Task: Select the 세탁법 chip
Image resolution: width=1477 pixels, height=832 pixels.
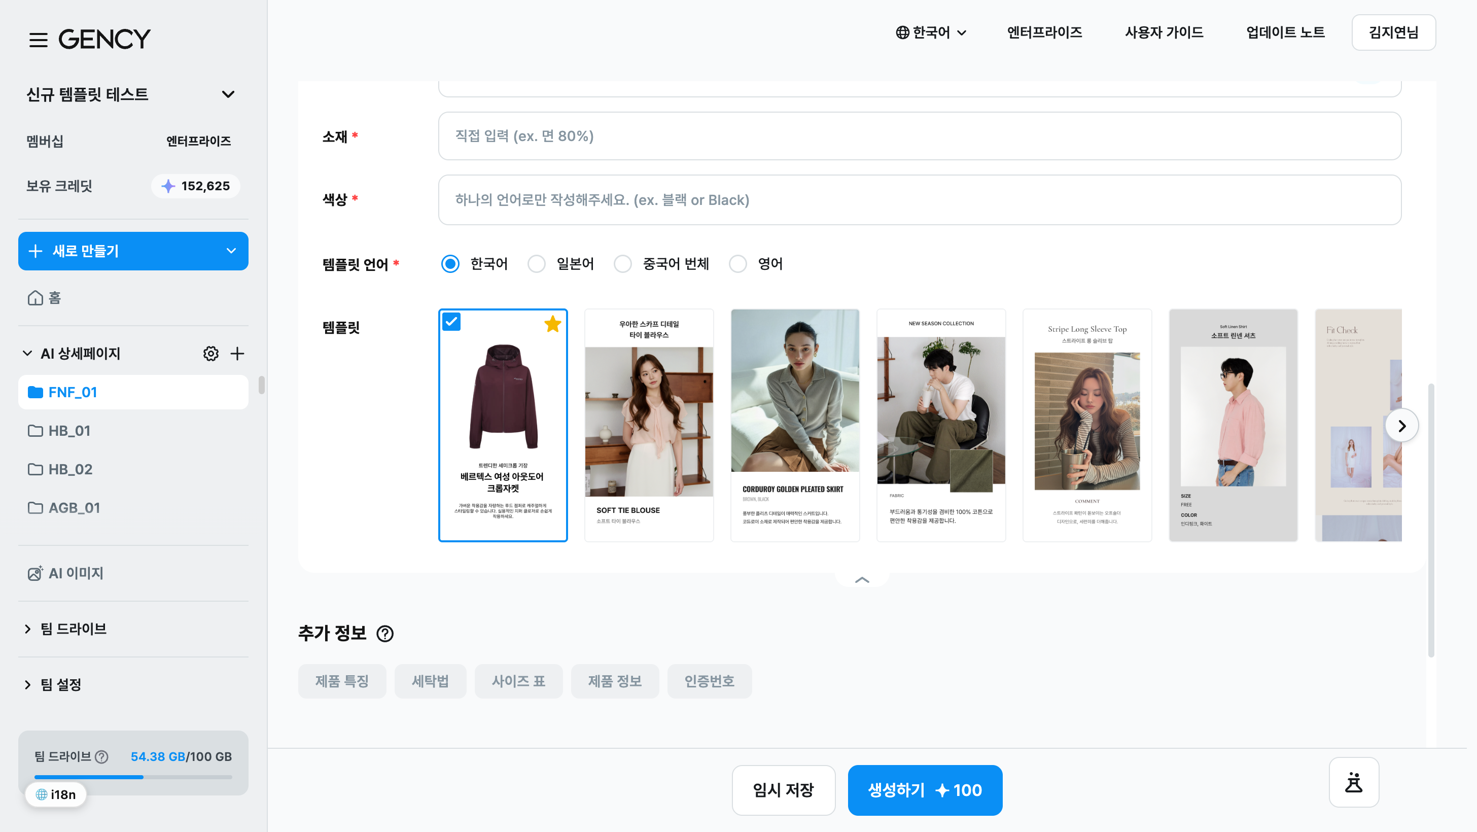Action: point(430,681)
